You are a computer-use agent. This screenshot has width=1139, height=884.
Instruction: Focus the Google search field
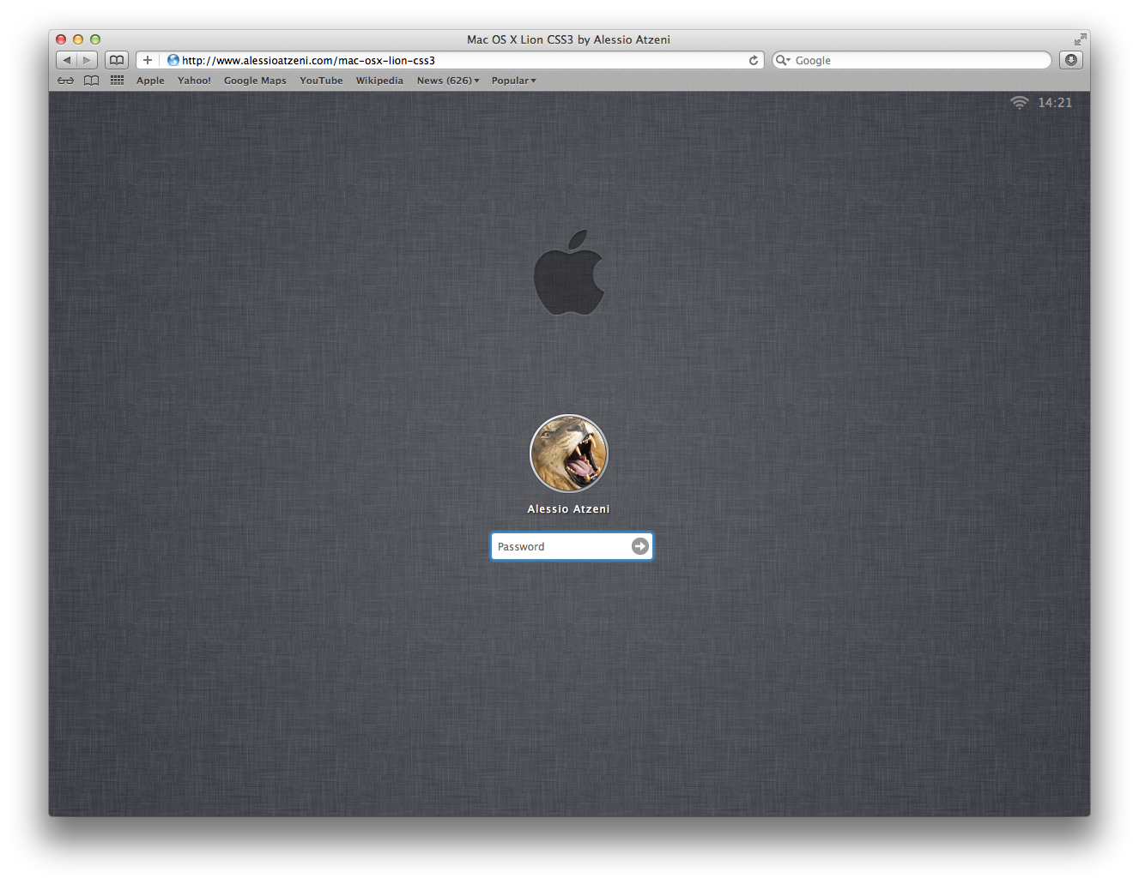point(912,60)
